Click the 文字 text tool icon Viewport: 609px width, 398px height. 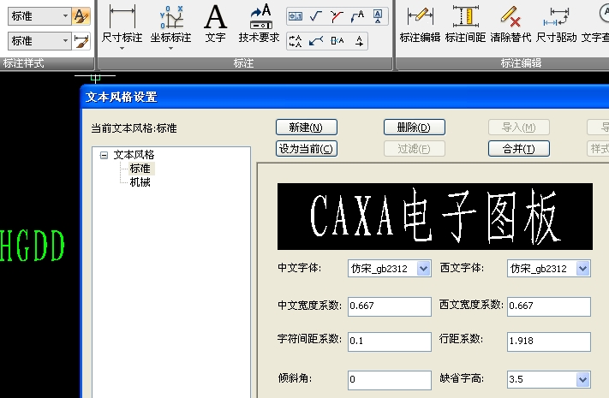point(216,16)
